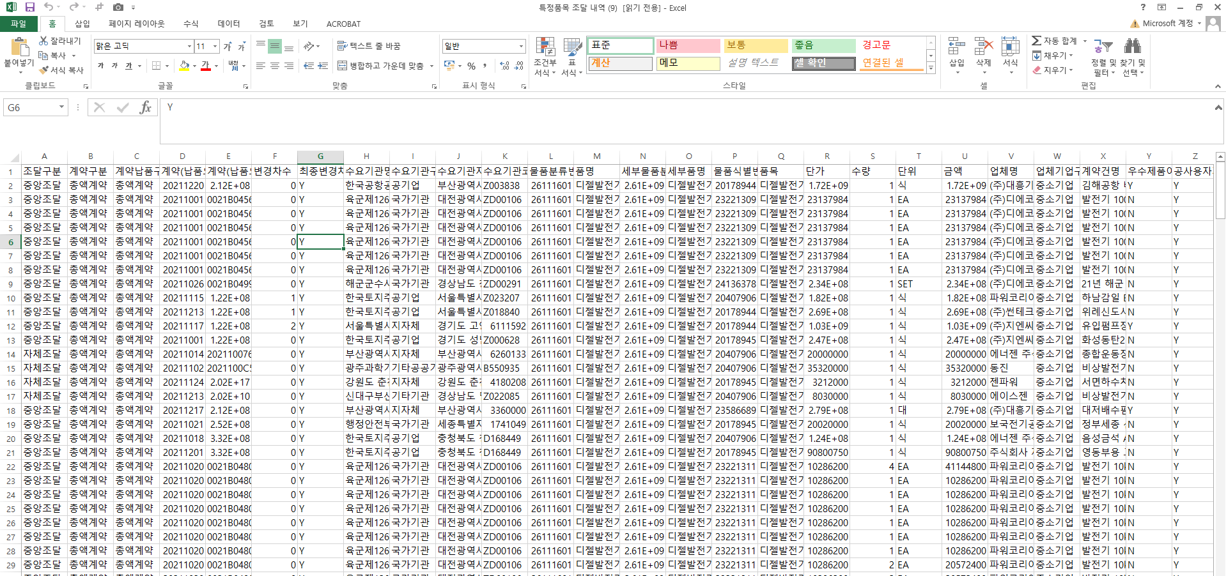The height and width of the screenshot is (576, 1226).
Task: Click the Paste clipboard icon
Action: coord(19,47)
